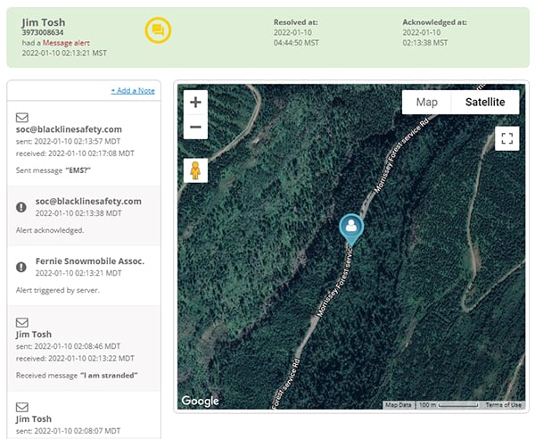Image resolution: width=535 pixels, height=439 pixels.
Task: Open the red Message alert link
Action: [x=66, y=43]
